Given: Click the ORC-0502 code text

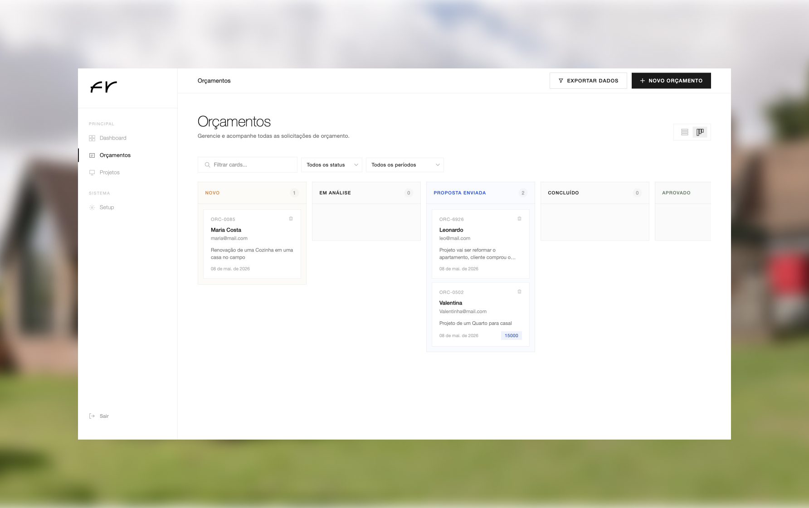Looking at the screenshot, I should 452,292.
